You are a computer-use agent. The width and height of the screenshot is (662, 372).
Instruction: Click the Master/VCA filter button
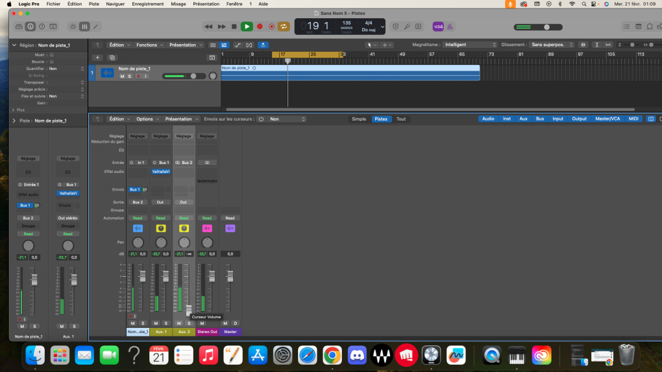tap(607, 119)
